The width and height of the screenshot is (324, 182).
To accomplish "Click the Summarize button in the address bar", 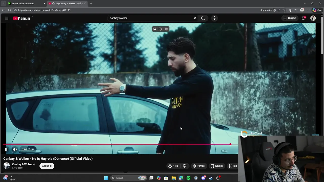I will tap(268, 10).
